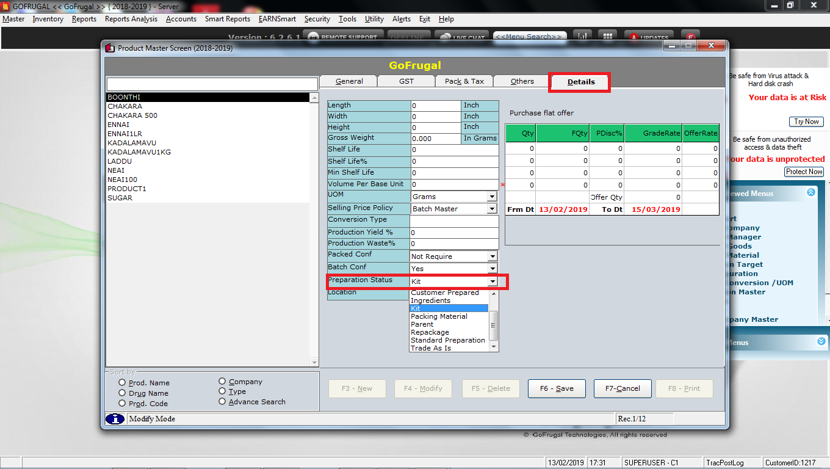This screenshot has height=469, width=830.
Task: Click the Protect Now button
Action: [x=804, y=172]
